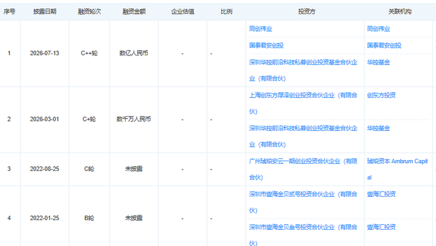Select the date cell 2026-03-01
This screenshot has width=436, height=246.
click(44, 119)
